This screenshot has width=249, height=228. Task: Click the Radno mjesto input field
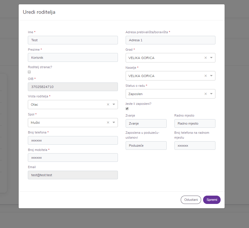coord(194,123)
